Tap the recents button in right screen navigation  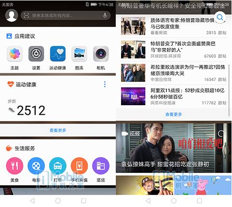tap(199, 201)
